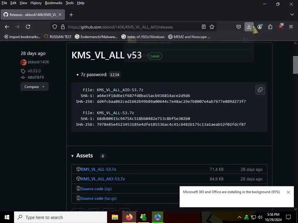Viewport: 298px width, 223px height.
Task: Open the Windows Start menu
Action: [x=7, y=217]
